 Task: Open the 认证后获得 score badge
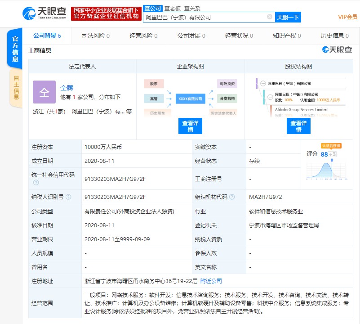click(x=331, y=146)
